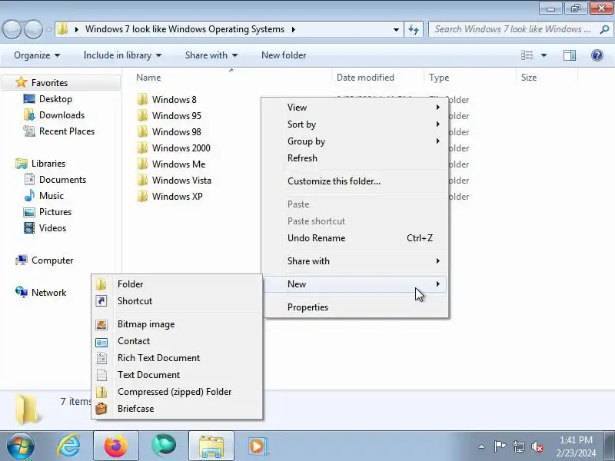This screenshot has height=461, width=615.
Task: Open the Organize dropdown
Action: tap(37, 55)
